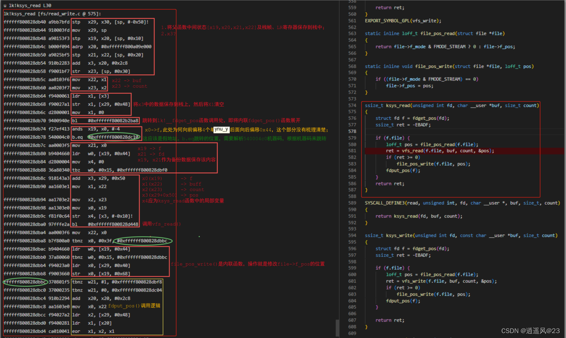Select 'ldr x1, [x3]' instruction
Viewport: 566px width, 338px height.
pos(91,96)
